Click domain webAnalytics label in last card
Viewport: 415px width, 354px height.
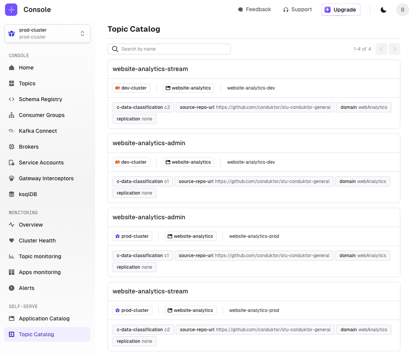364,330
